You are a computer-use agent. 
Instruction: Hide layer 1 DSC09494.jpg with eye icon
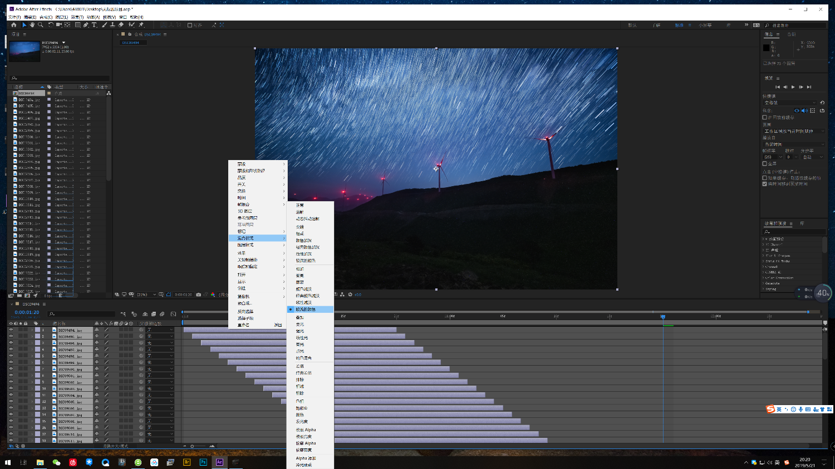click(x=11, y=330)
